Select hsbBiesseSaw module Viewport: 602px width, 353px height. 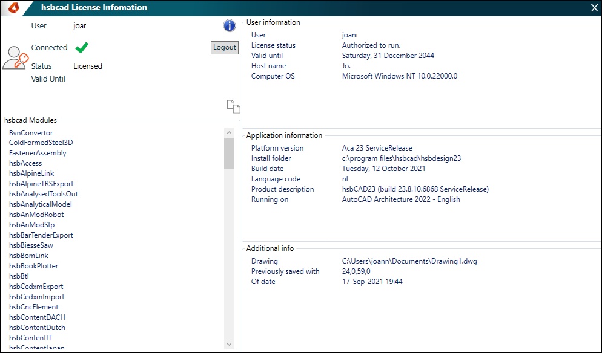[x=31, y=245]
